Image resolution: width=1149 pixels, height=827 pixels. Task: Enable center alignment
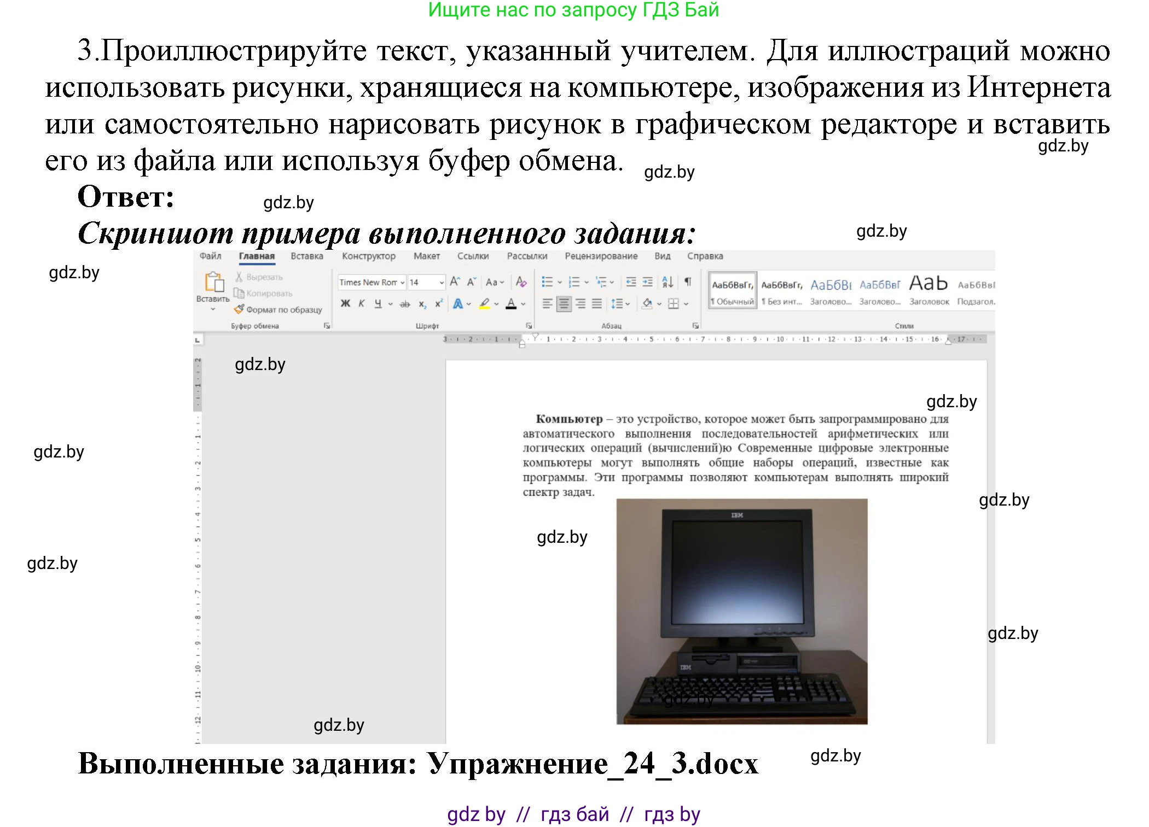[x=564, y=304]
